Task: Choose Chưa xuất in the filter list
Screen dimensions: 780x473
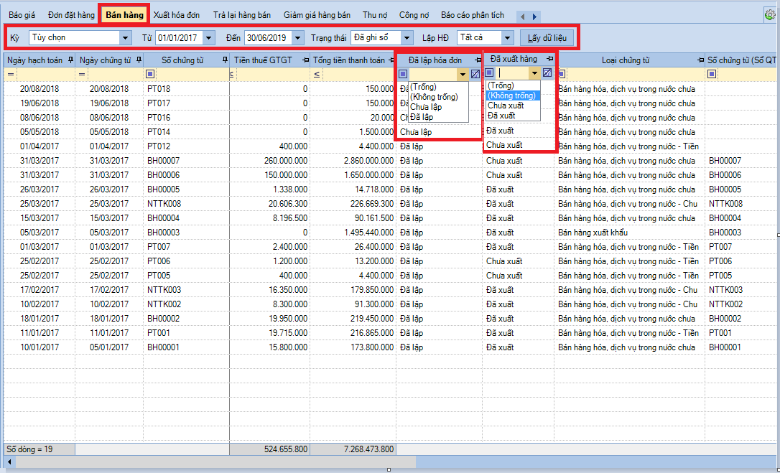Action: pyautogui.click(x=513, y=106)
